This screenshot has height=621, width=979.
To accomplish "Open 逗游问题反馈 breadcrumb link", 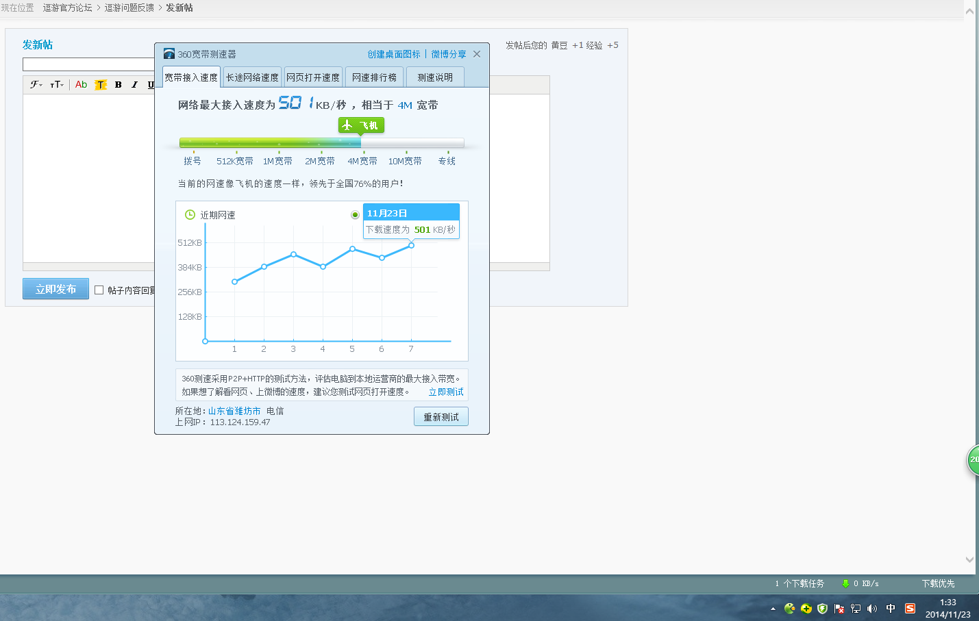I will pyautogui.click(x=129, y=8).
